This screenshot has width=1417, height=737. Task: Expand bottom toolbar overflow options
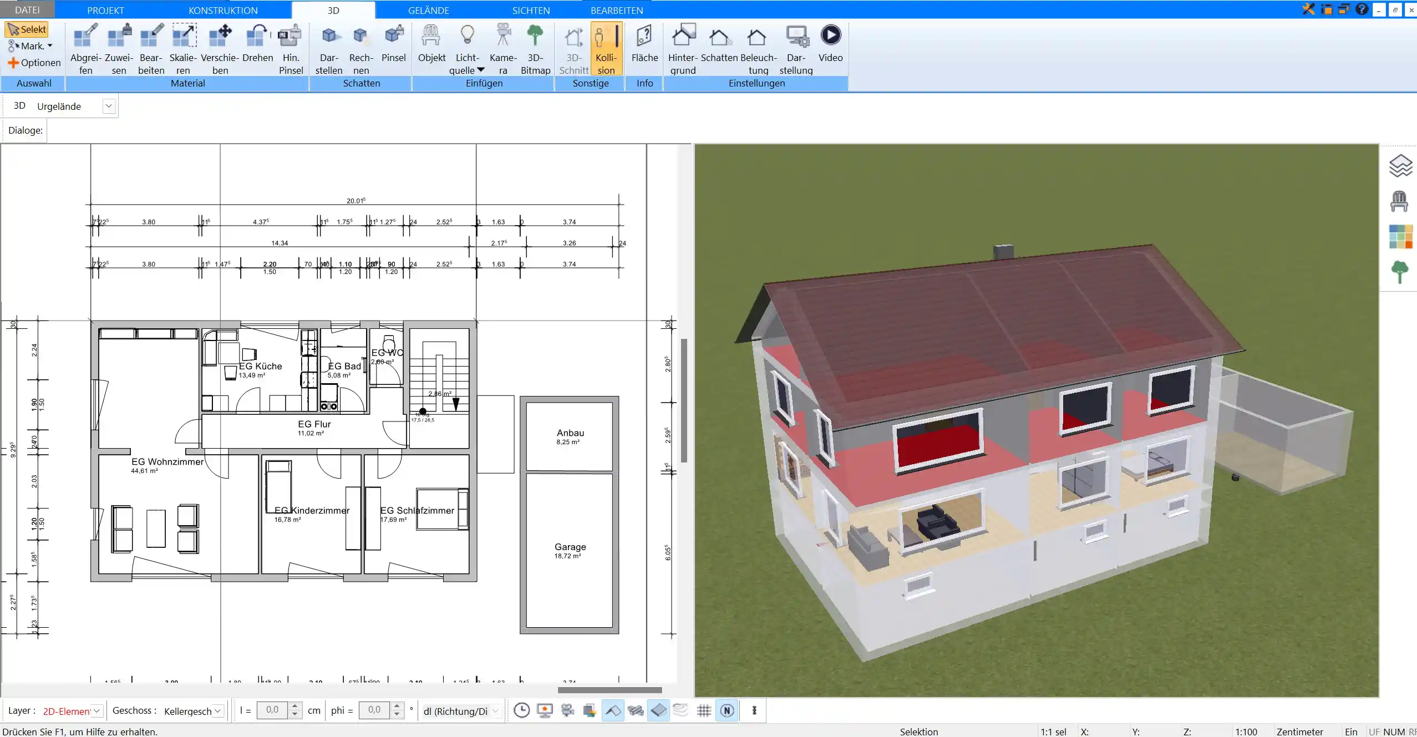pyautogui.click(x=754, y=710)
